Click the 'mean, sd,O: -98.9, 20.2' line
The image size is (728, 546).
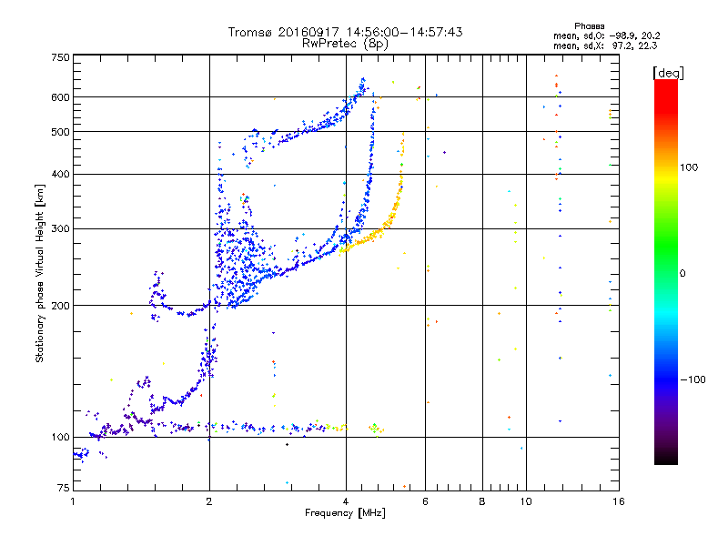coord(606,35)
